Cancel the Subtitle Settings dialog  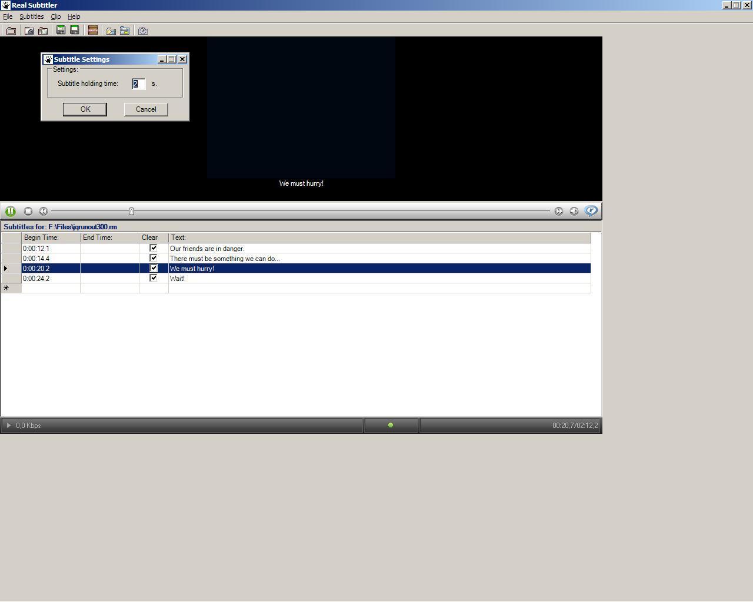coord(146,109)
